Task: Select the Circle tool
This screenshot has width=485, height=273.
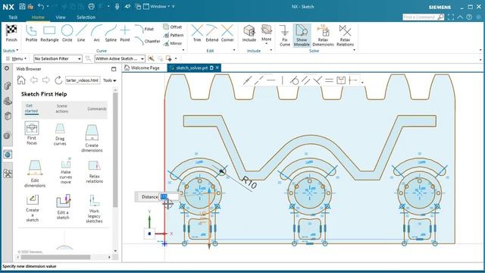Action: pos(67,33)
